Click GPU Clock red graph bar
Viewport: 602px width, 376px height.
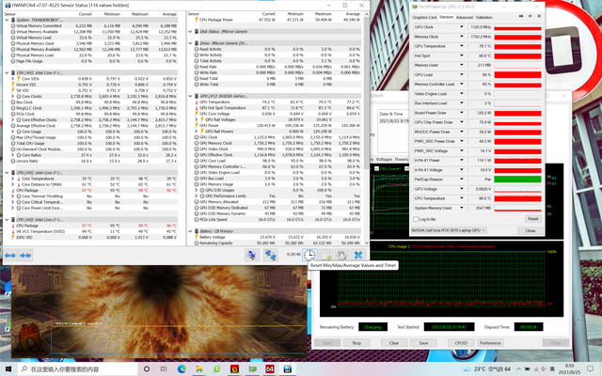coord(517,27)
